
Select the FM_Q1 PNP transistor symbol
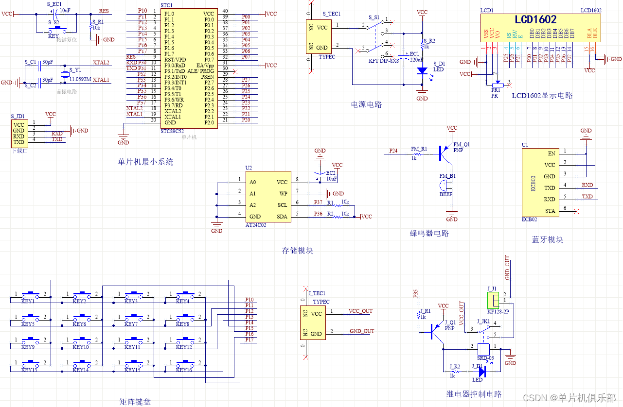[x=446, y=153]
